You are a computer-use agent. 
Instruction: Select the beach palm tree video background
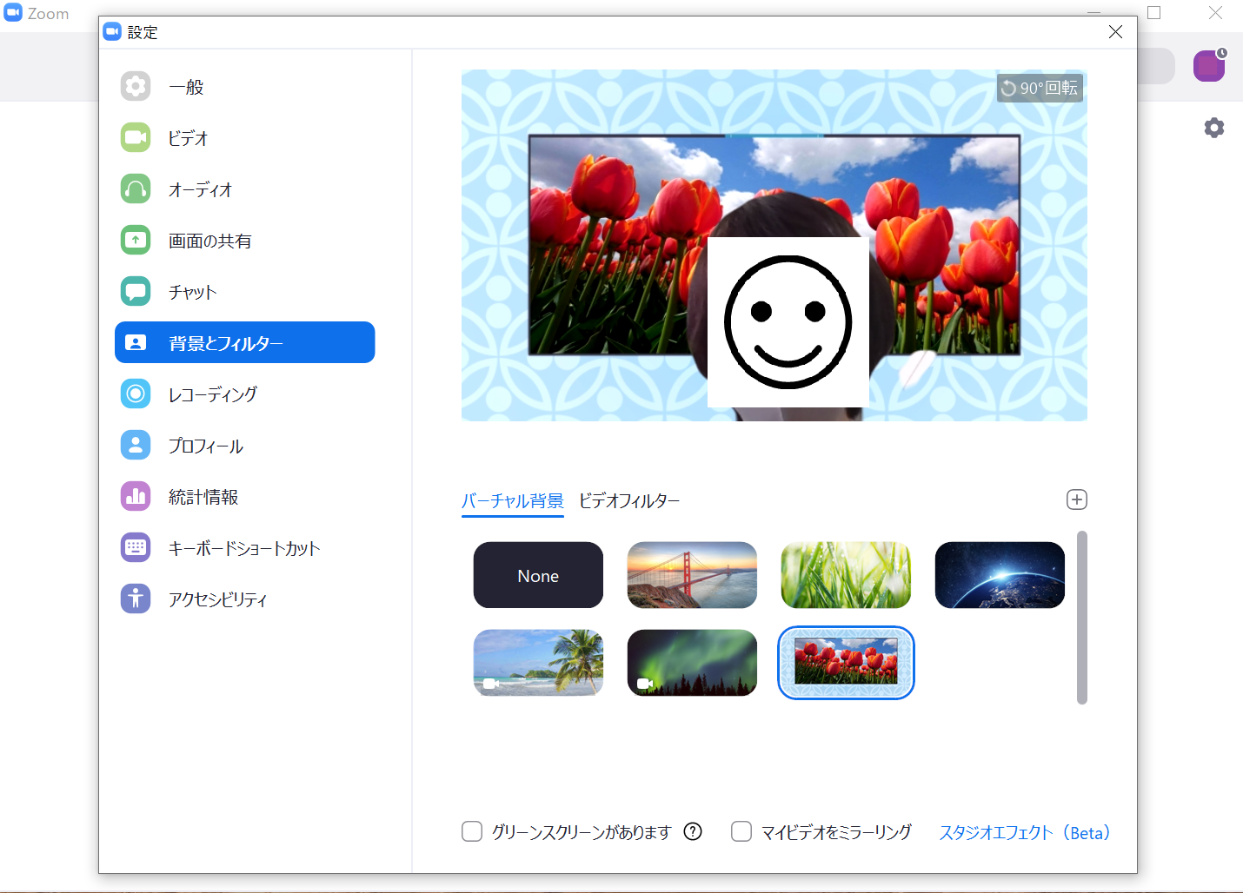click(x=538, y=663)
